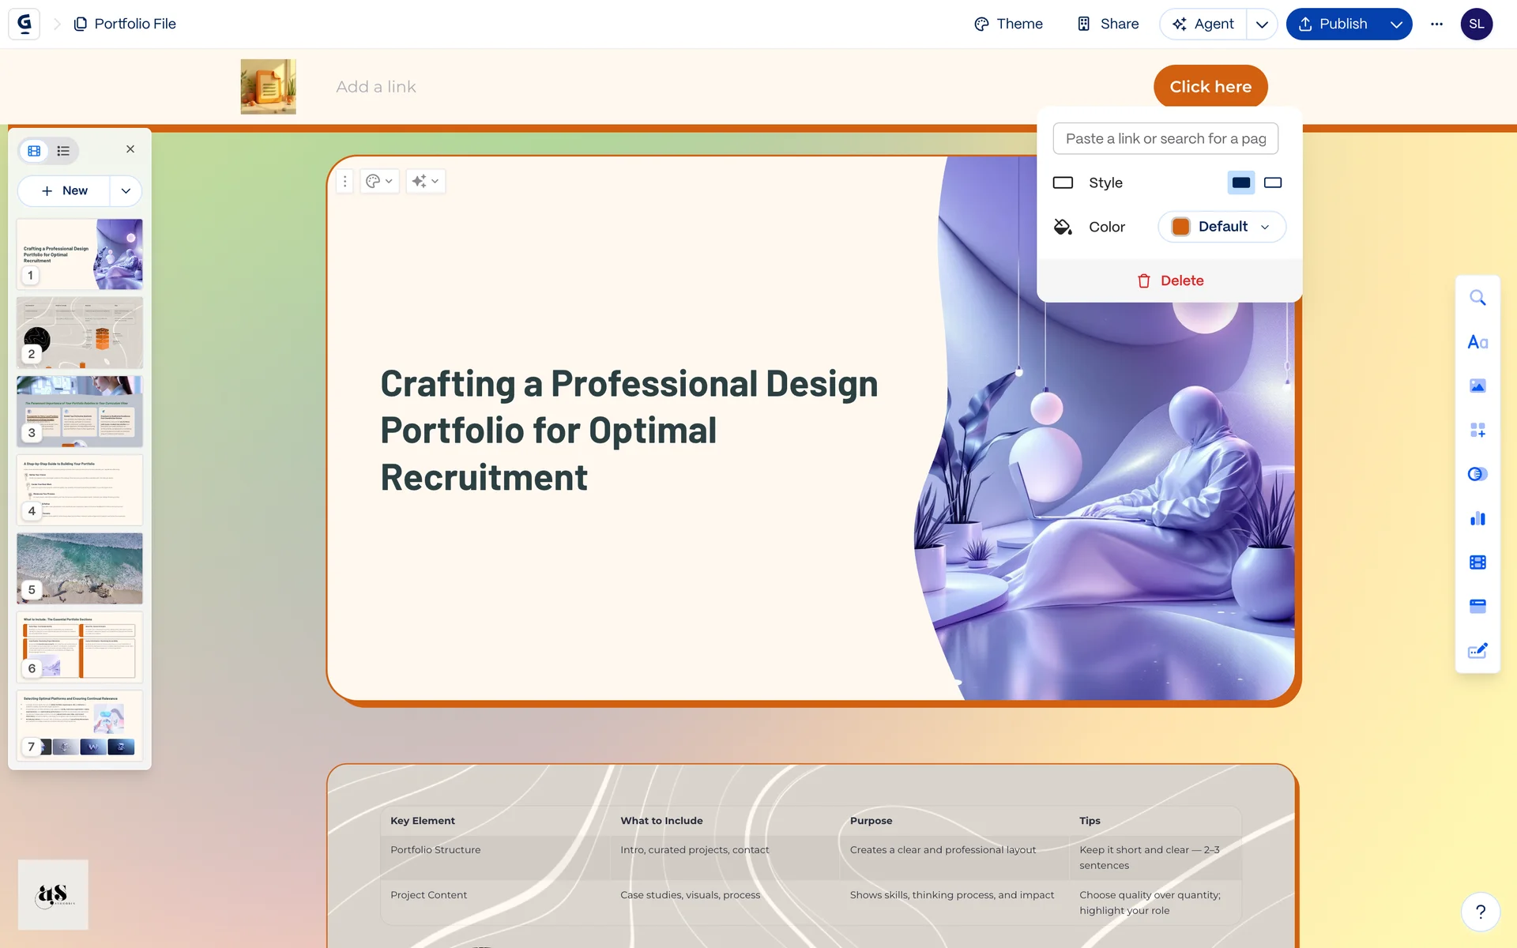1517x948 pixels.
Task: Open the Theme menu
Action: [1008, 24]
